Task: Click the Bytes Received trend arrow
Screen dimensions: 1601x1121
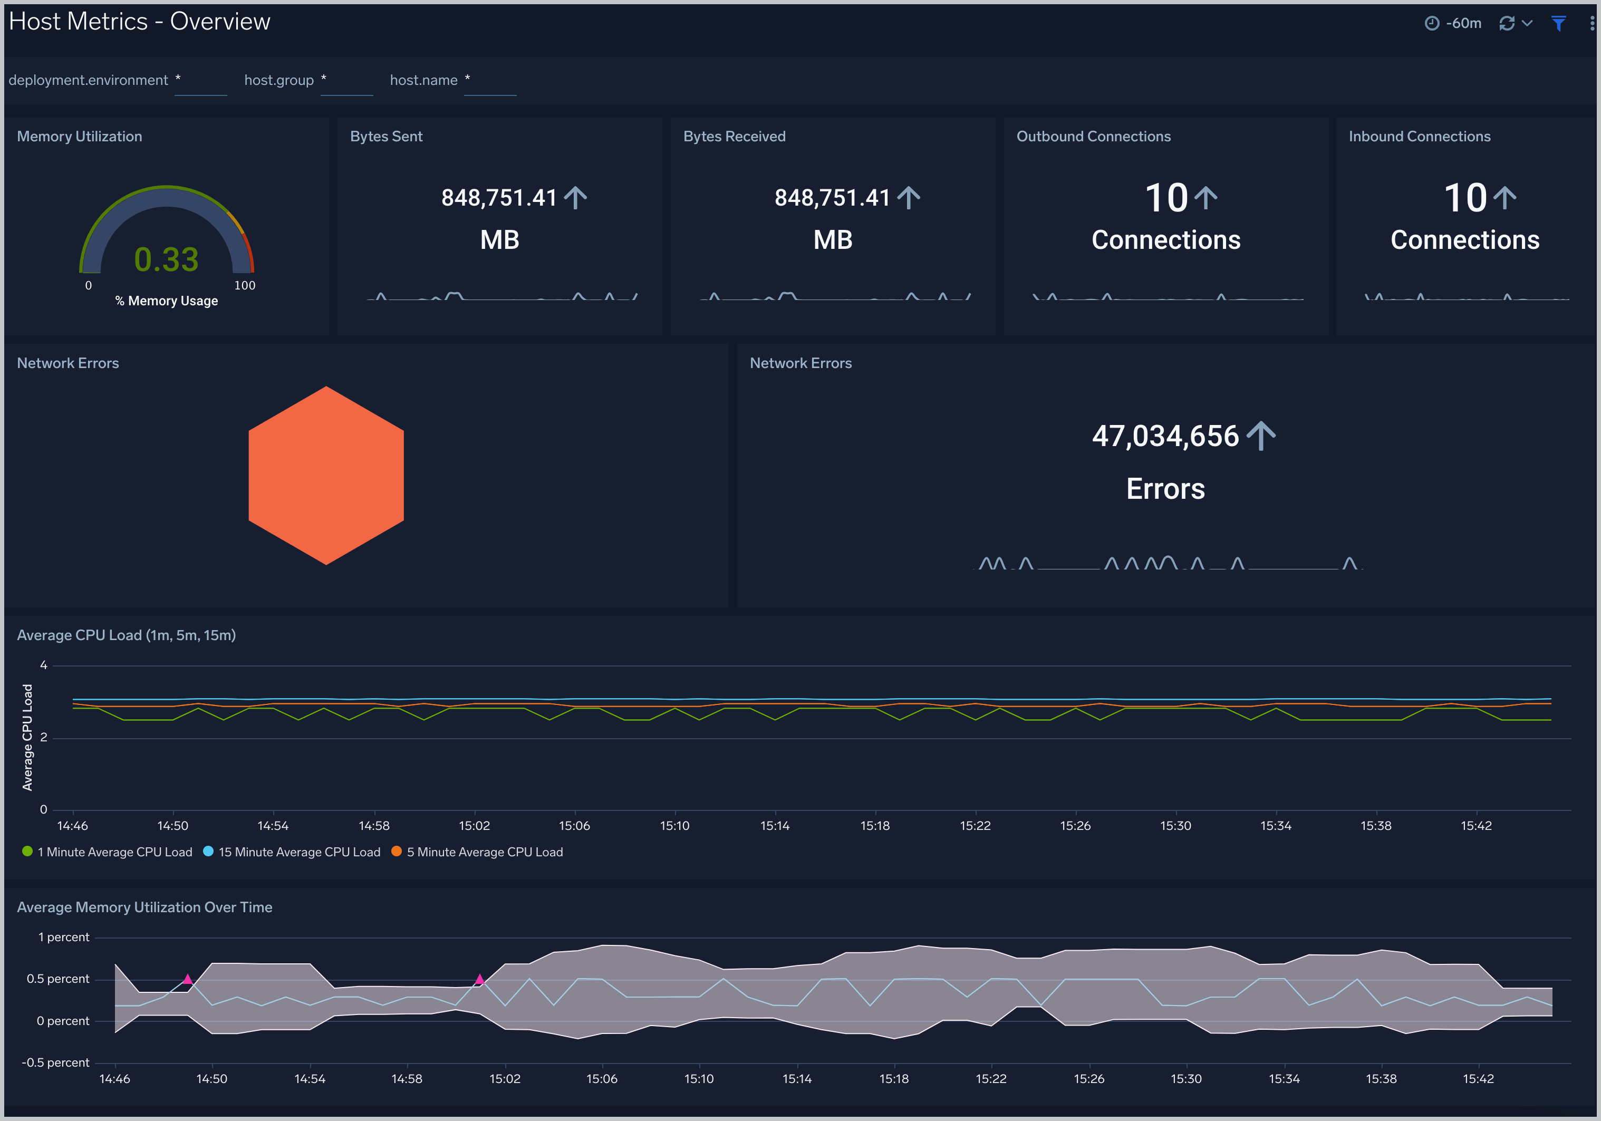Action: click(909, 197)
